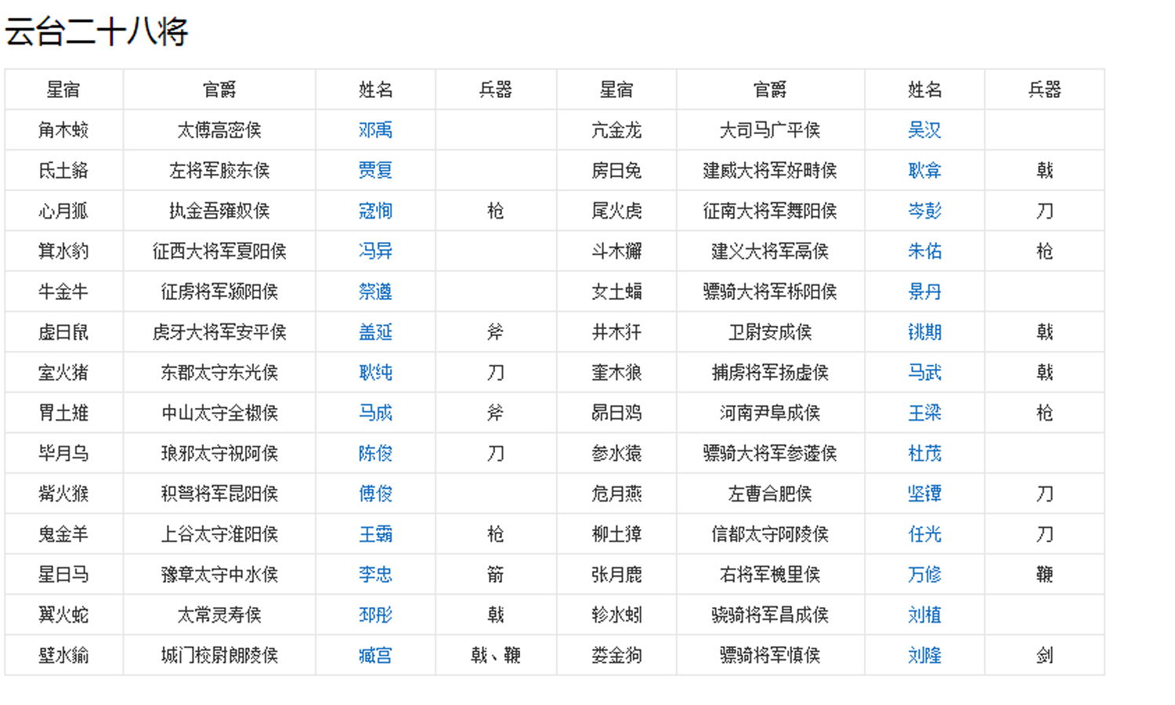
Task: Select the 角木蛟 star cell
Action: tap(63, 130)
